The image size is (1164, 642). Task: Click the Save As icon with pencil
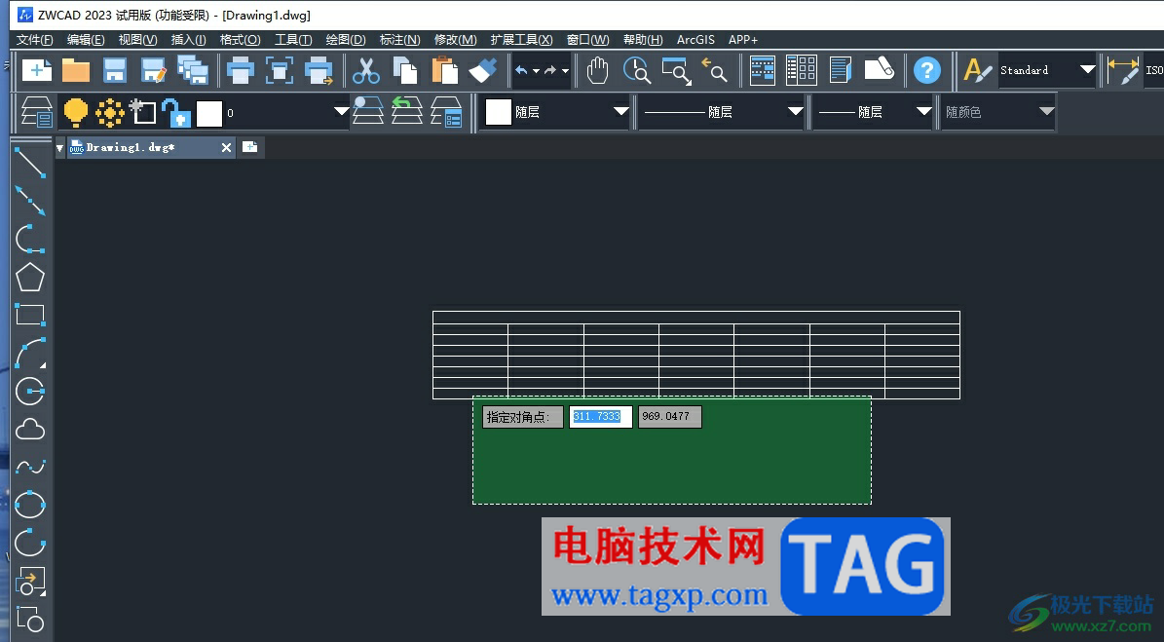(x=154, y=70)
